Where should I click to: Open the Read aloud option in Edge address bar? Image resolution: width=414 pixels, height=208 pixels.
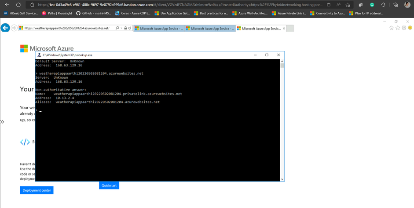click(x=338, y=5)
